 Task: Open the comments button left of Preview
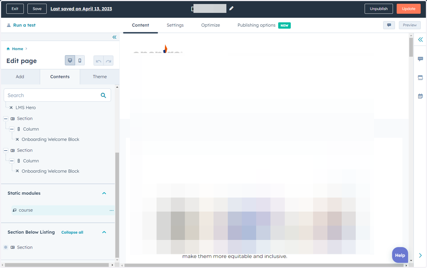389,25
